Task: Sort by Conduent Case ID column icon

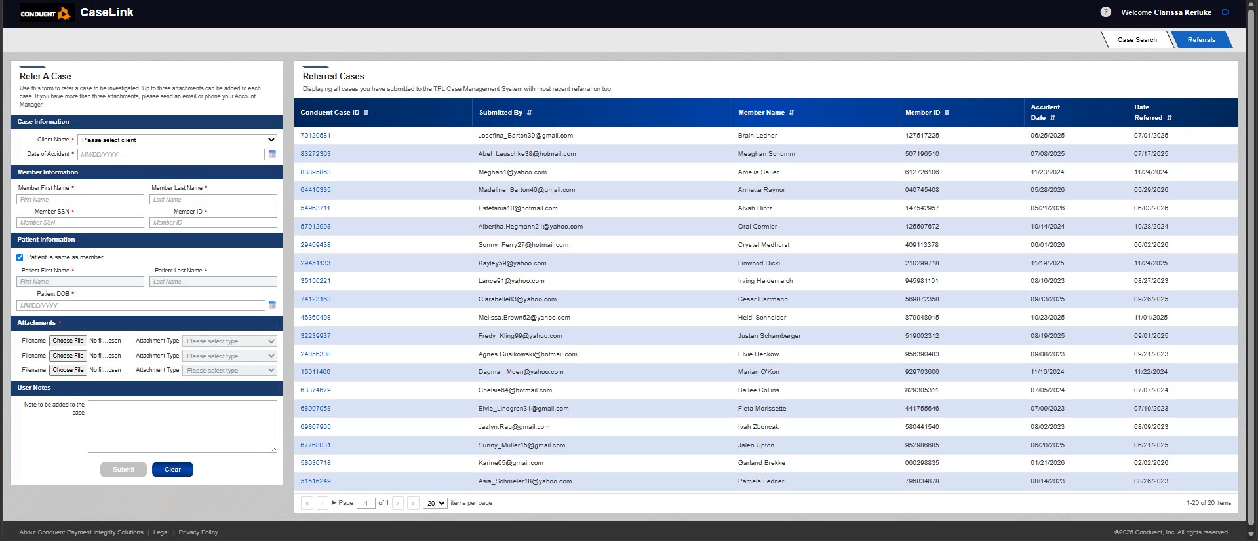Action: point(366,113)
